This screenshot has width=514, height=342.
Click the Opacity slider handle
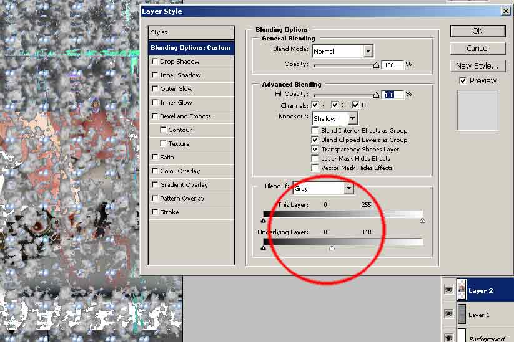[377, 65]
